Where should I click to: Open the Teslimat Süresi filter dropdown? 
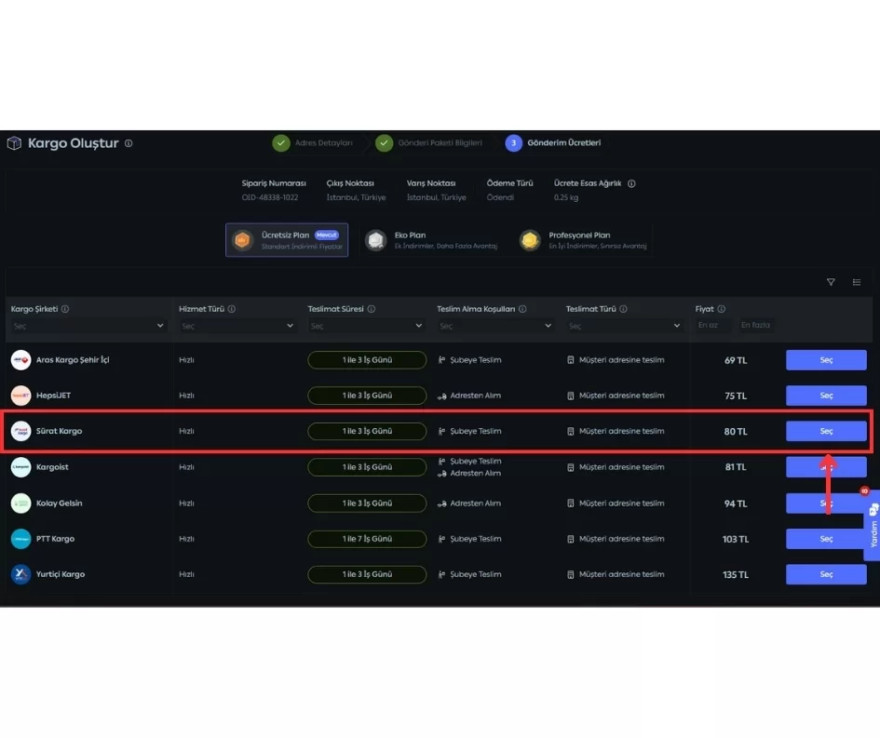366,326
